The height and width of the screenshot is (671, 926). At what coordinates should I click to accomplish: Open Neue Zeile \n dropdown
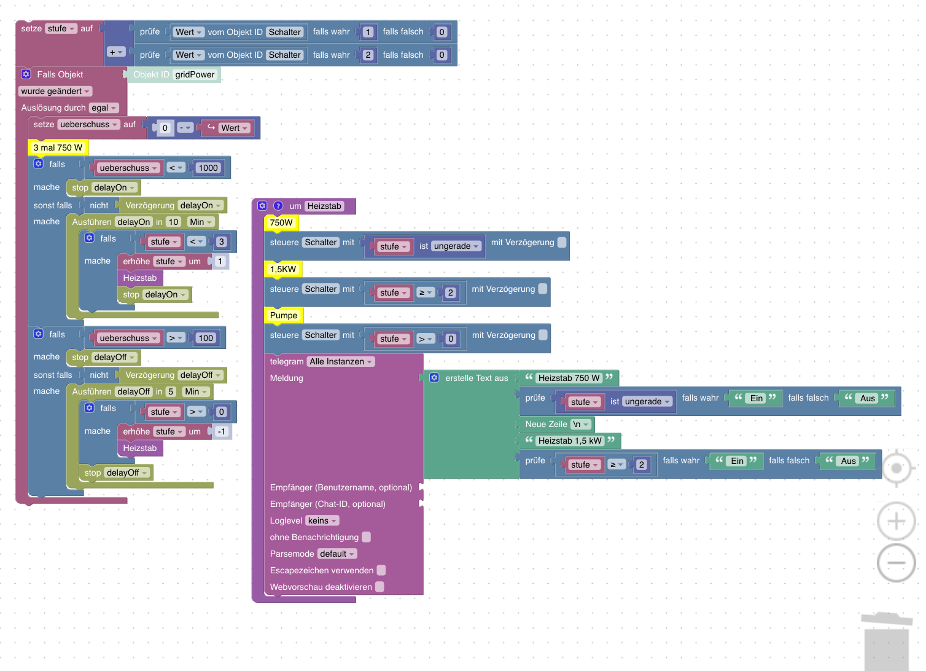coord(581,424)
